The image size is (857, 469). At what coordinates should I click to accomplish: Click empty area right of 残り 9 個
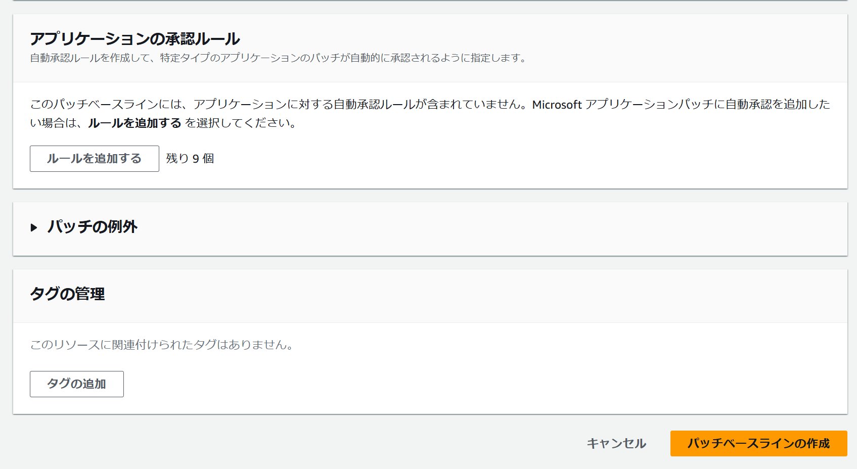click(455, 159)
